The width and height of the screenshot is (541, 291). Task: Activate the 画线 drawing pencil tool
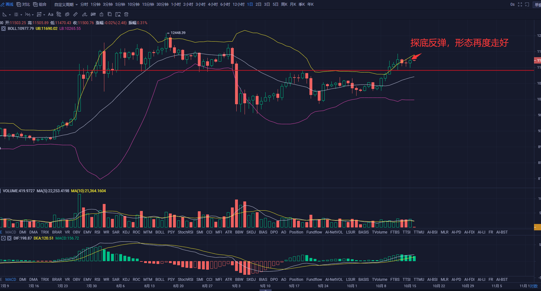pyautogui.click(x=7, y=4)
